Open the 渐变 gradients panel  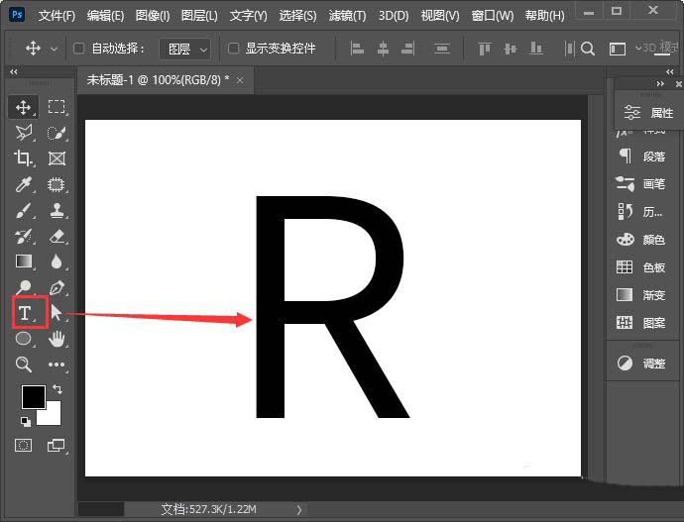pyautogui.click(x=642, y=295)
